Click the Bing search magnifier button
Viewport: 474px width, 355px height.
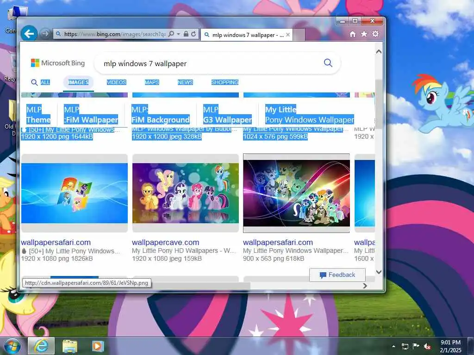click(x=328, y=63)
